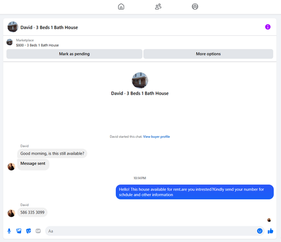281x242 pixels.
Task: Attach a photo using the image icon
Action: [x=19, y=231]
